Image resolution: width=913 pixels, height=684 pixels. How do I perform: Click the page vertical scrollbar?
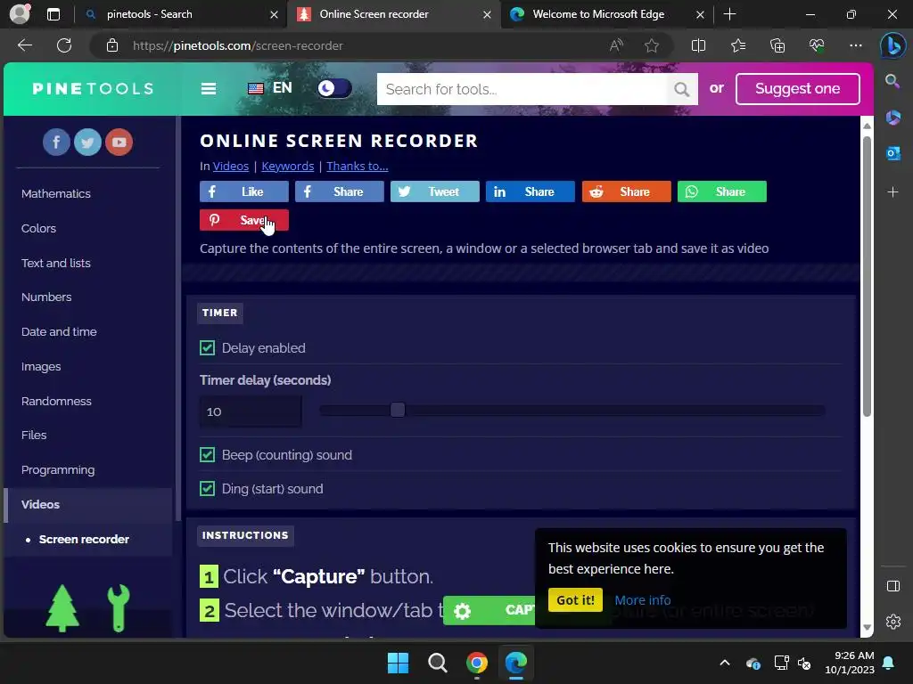867,276
